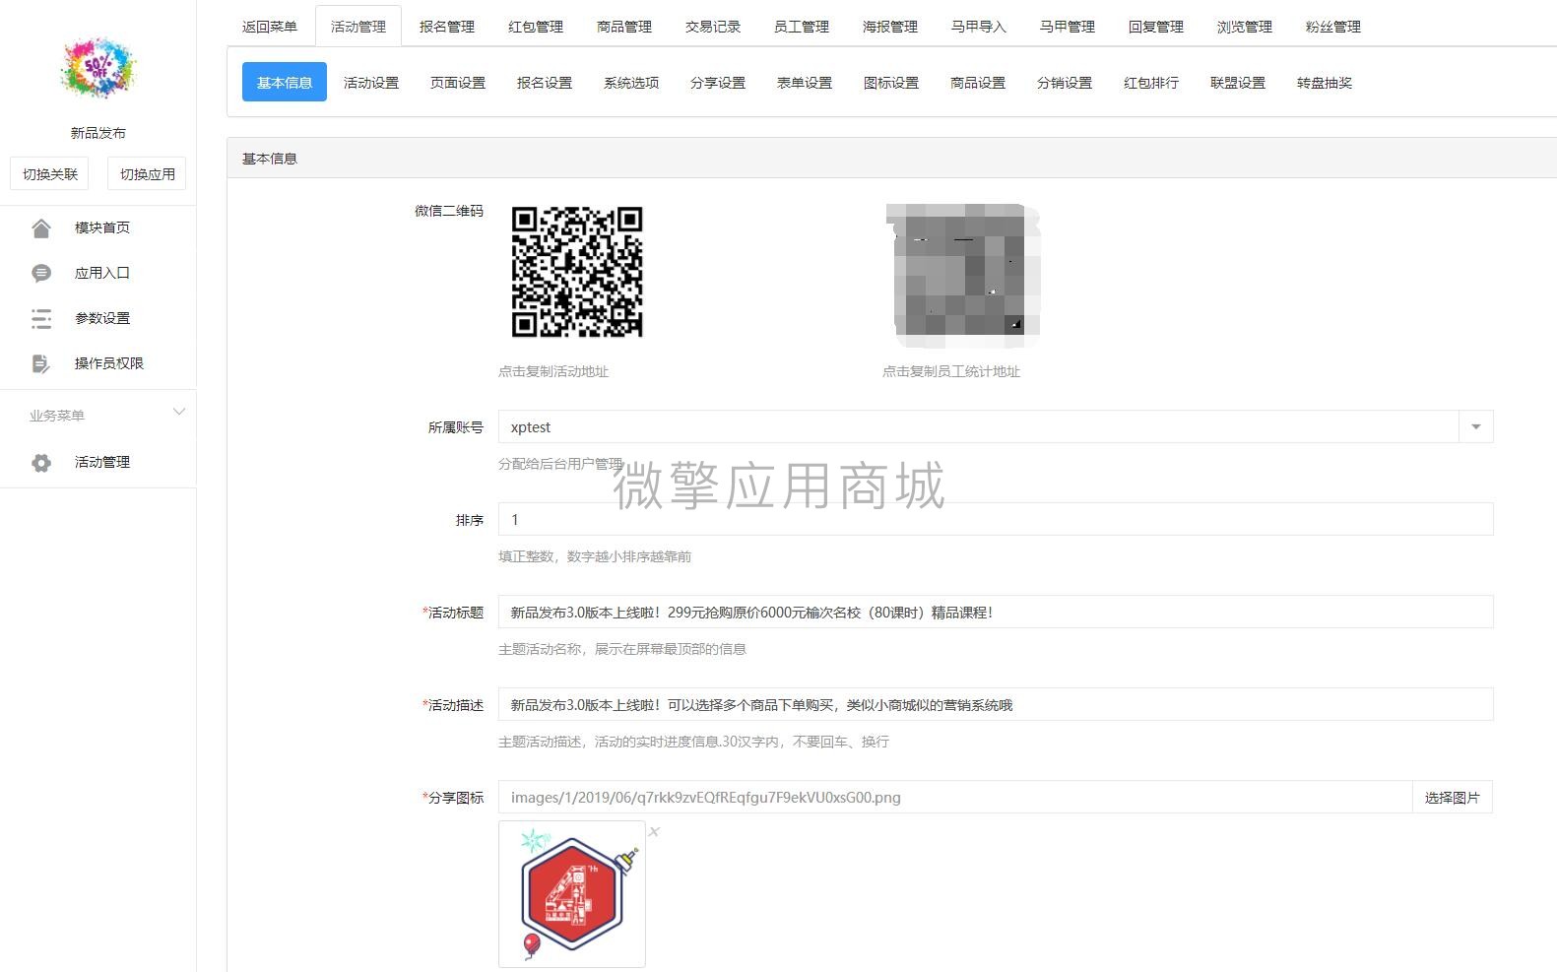The height and width of the screenshot is (972, 1557).
Task: Open the 图标设置 sub-tab
Action: (x=891, y=83)
